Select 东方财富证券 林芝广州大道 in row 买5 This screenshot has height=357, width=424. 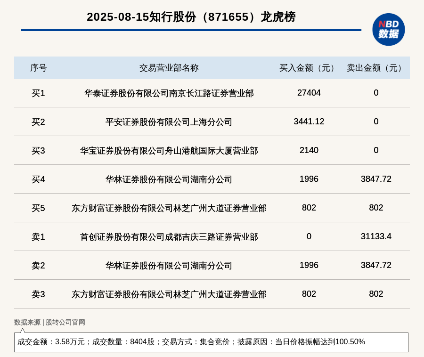coord(169,208)
